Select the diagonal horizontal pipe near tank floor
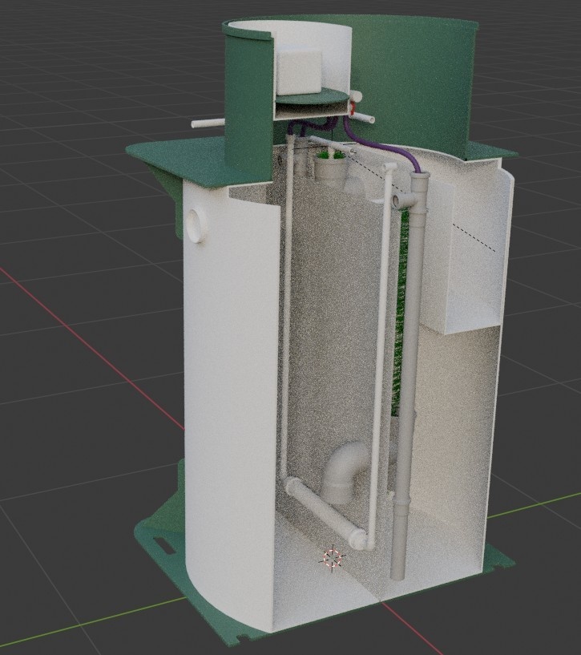This screenshot has width=581, height=655. [326, 515]
